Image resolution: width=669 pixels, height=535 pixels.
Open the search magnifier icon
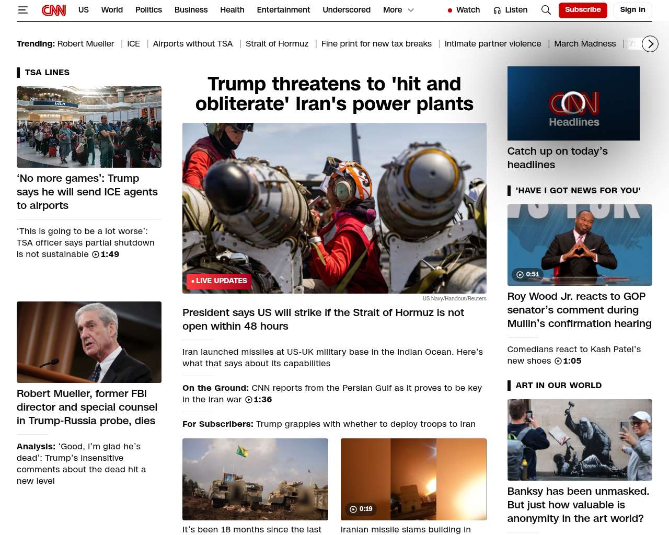(546, 10)
